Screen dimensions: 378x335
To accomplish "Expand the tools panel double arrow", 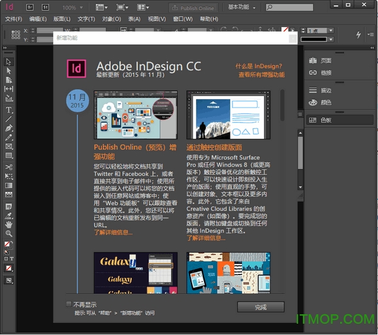I will point(5,48).
